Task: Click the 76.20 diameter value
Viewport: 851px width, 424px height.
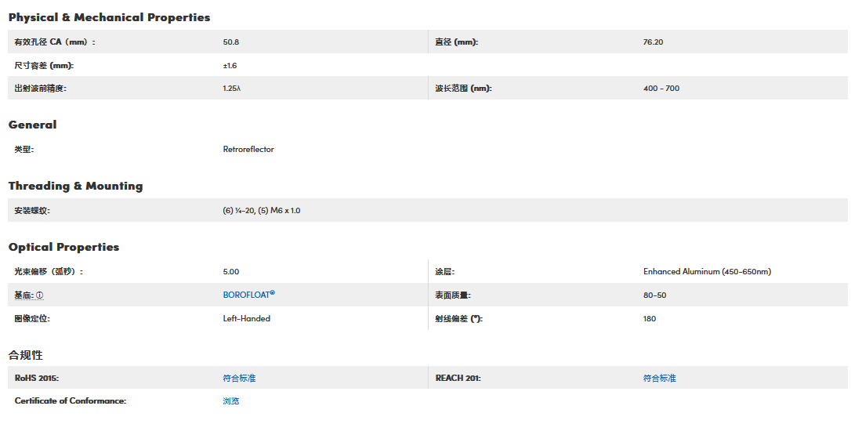Action: tap(653, 42)
